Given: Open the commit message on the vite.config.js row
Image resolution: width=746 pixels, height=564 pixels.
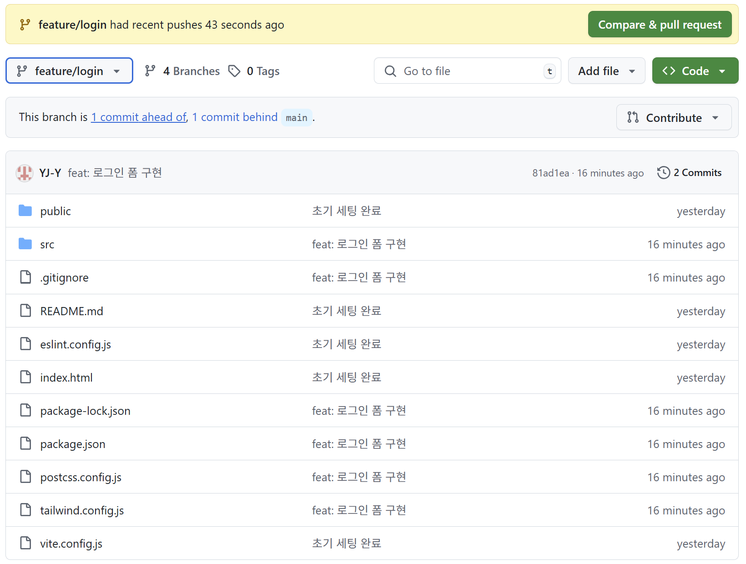Looking at the screenshot, I should (347, 543).
